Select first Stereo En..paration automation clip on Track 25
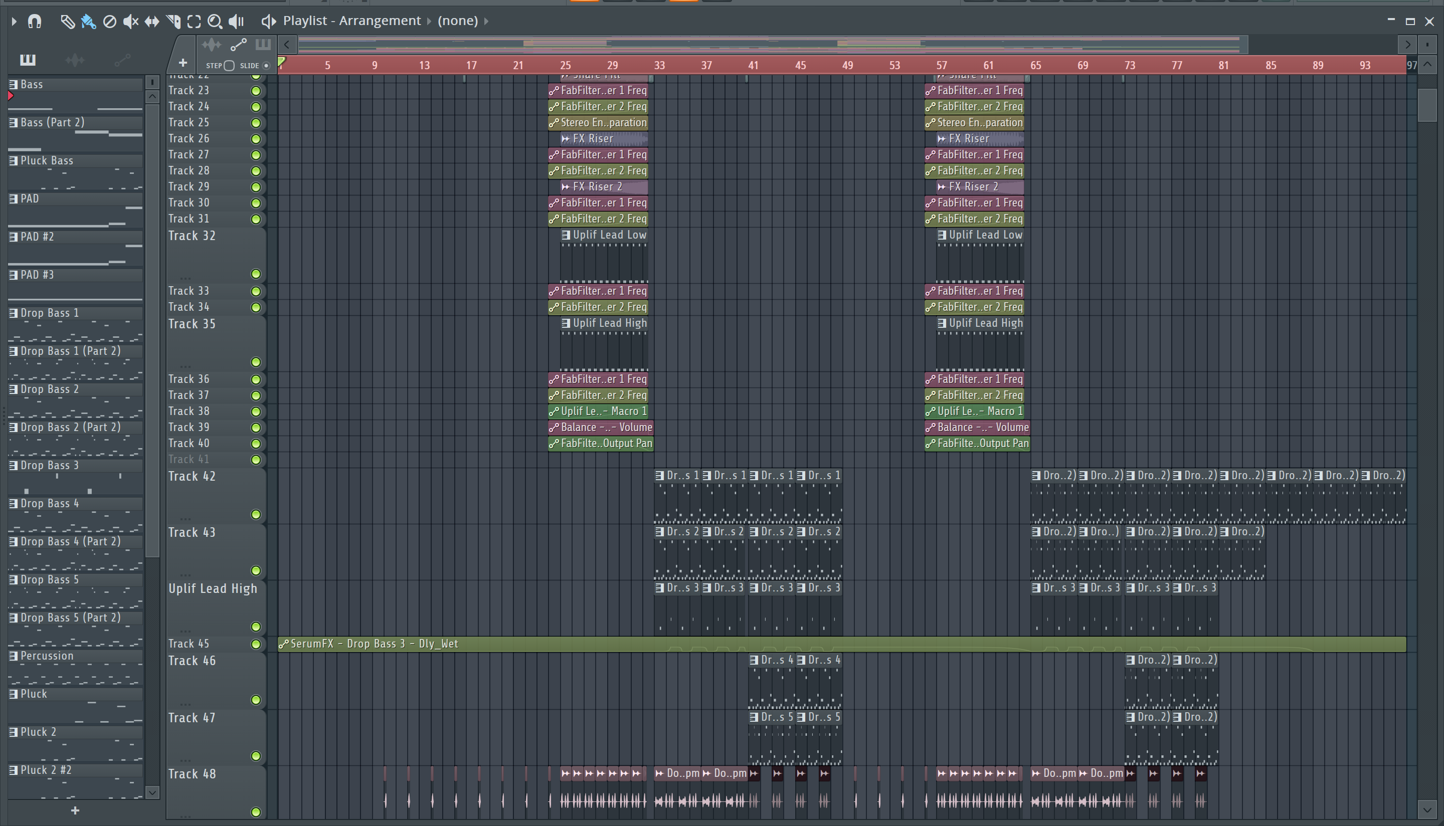This screenshot has width=1444, height=826. pos(598,122)
